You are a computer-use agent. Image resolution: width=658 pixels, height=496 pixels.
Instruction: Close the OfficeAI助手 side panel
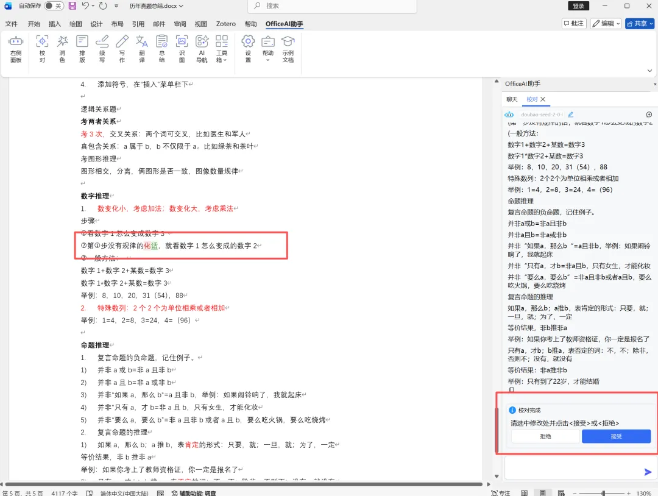click(654, 84)
